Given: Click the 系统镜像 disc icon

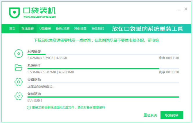Looking at the screenshot, I should [x=19, y=54].
